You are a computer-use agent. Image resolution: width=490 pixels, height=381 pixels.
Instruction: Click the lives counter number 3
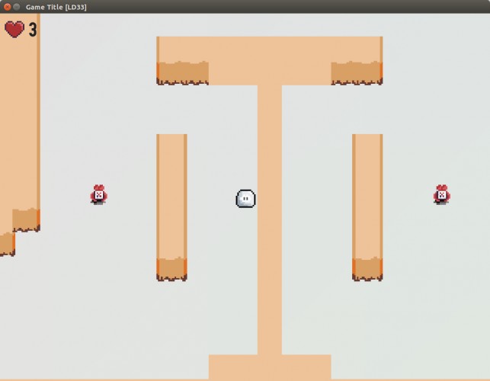pyautogui.click(x=33, y=30)
